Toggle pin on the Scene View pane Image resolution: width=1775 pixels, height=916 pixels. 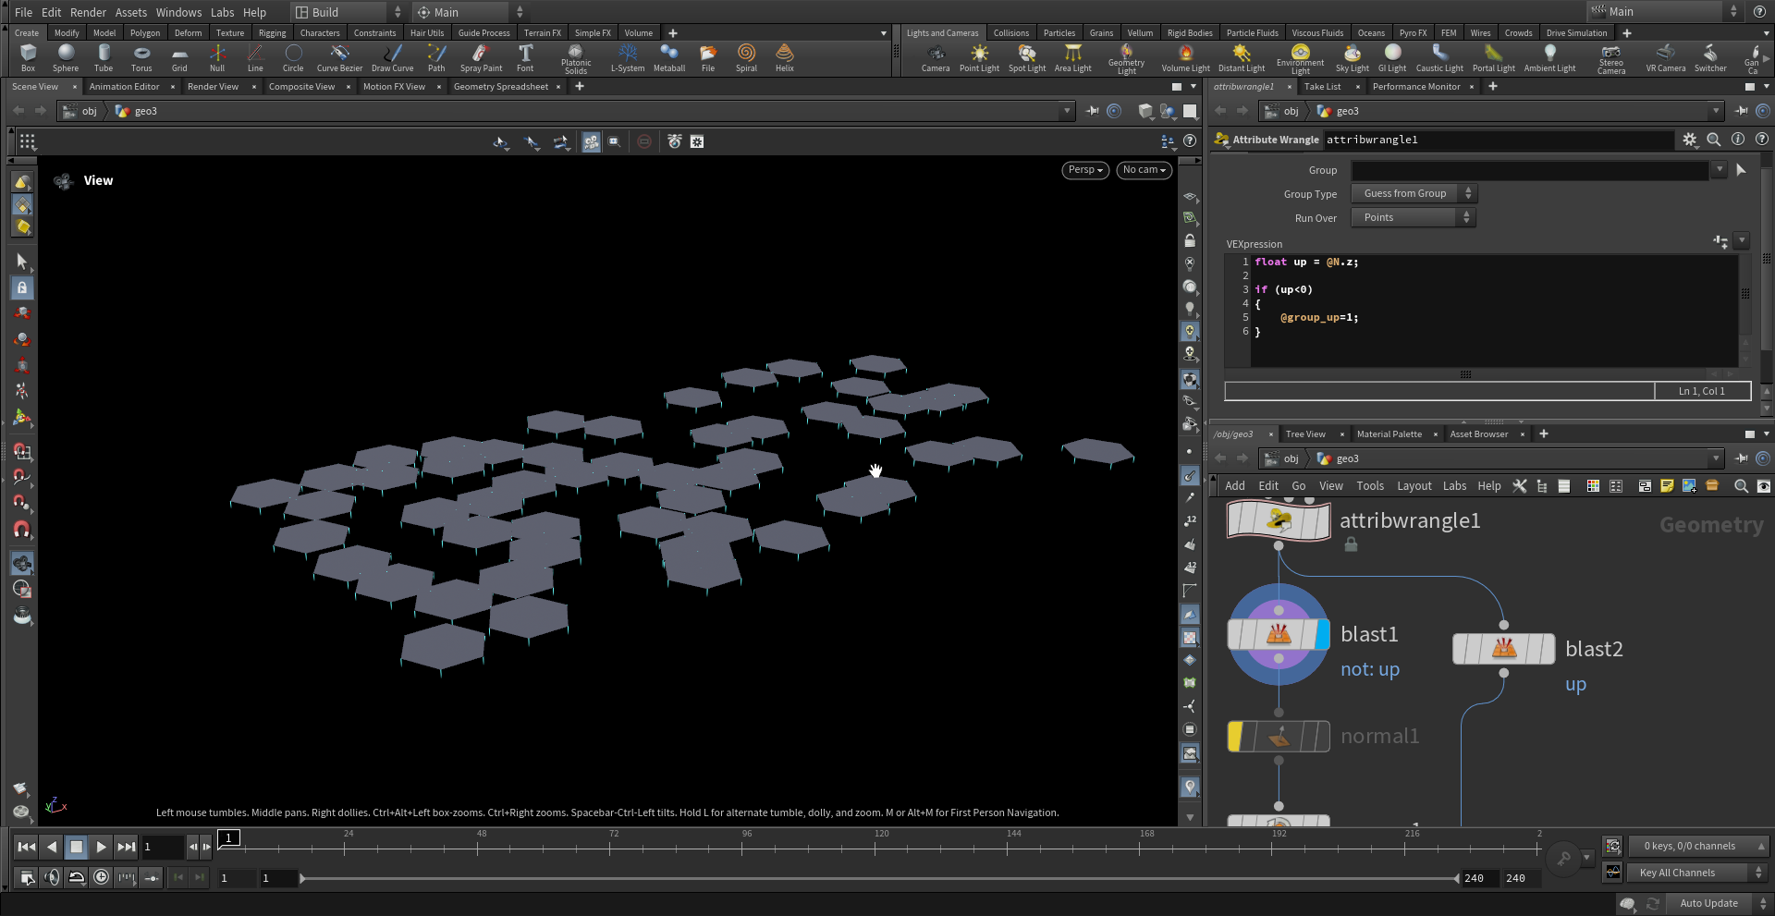point(1093,111)
